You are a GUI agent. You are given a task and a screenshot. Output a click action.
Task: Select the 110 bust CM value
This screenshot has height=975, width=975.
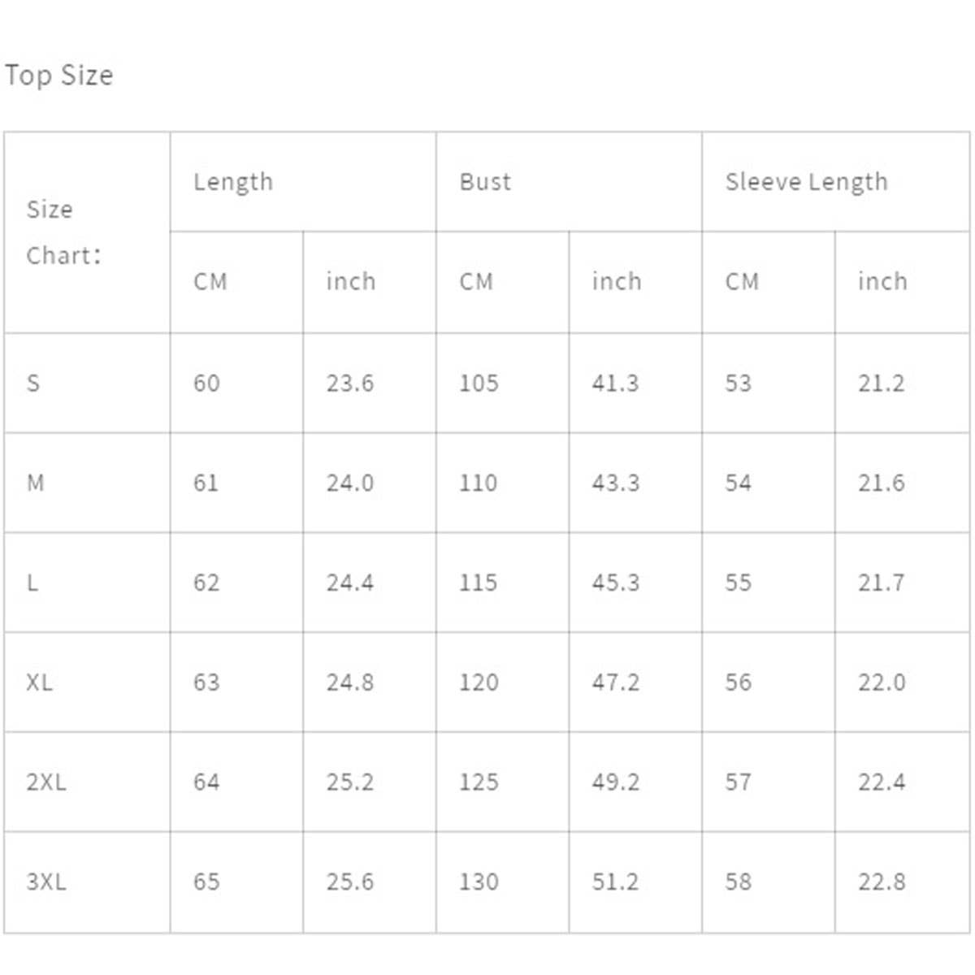478,483
